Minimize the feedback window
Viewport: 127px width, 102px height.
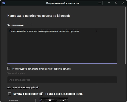109,3
